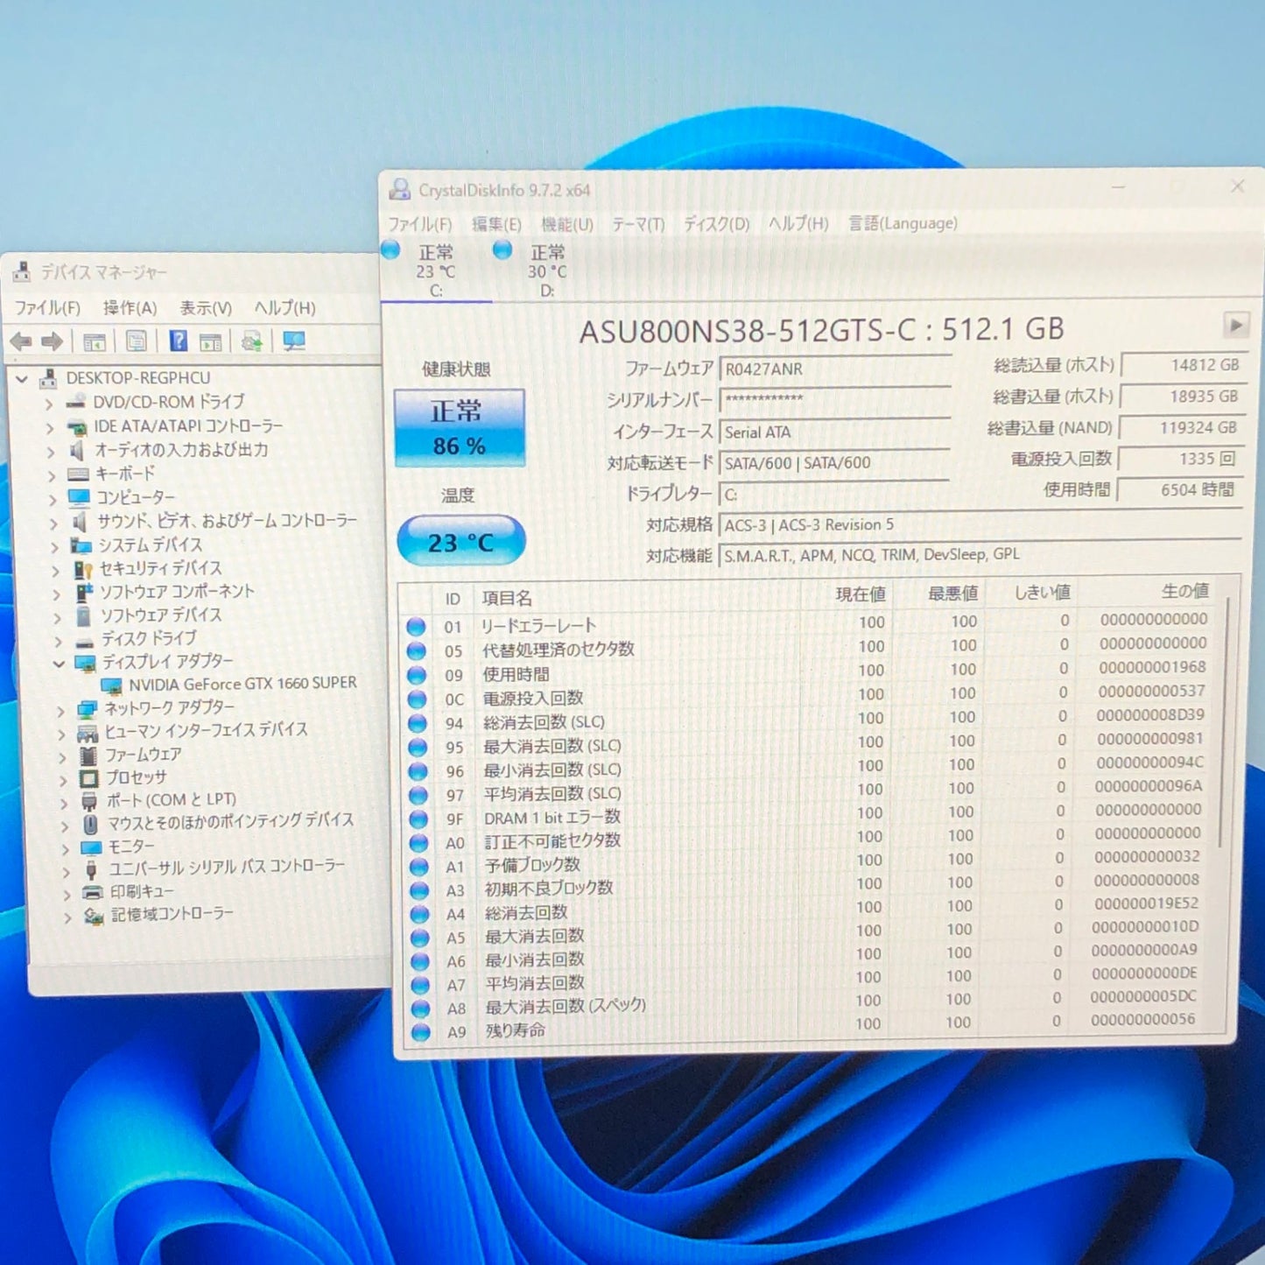This screenshot has height=1265, width=1265.
Task: Click the ファームウェア field R0427ANR
Action: [x=835, y=369]
